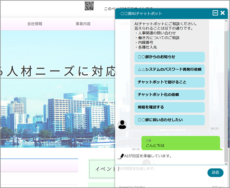The width and height of the screenshot is (230, 188).
Task: Minimize the AI chatbot widget
Action: point(215,13)
